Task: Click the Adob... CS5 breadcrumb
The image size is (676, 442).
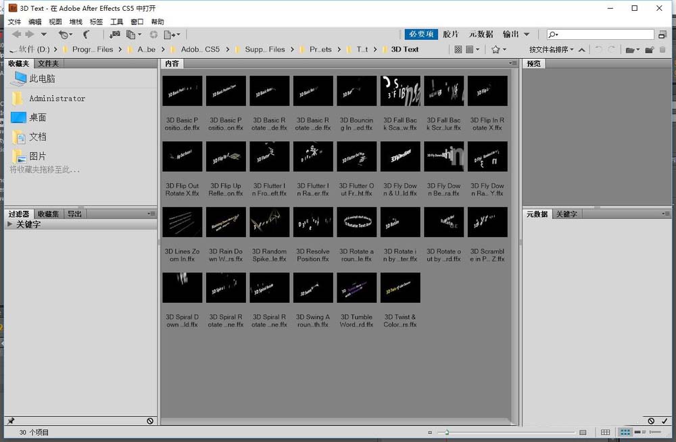Action: (x=200, y=49)
